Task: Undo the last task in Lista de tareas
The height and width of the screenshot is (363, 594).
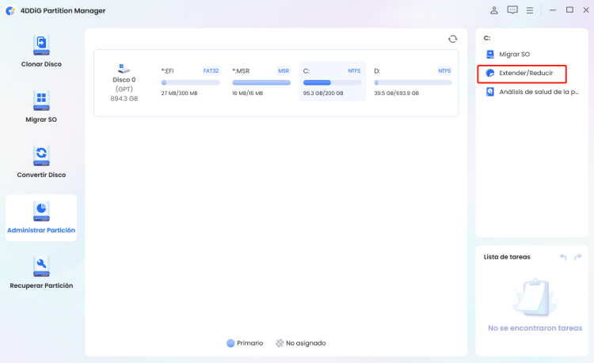Action: click(563, 257)
